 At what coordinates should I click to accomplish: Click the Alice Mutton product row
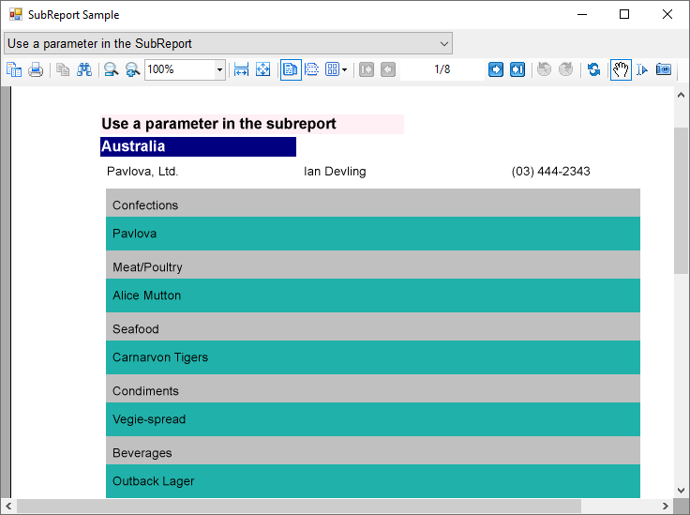coord(373,295)
